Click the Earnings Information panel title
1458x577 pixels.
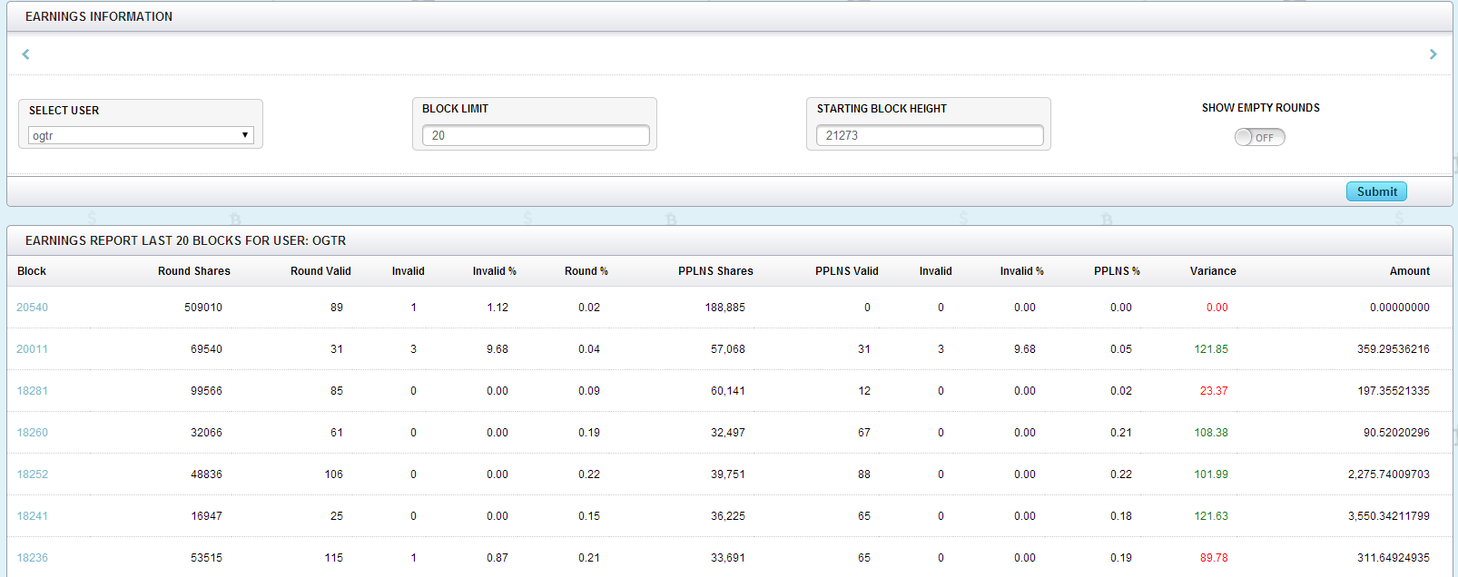coord(99,16)
